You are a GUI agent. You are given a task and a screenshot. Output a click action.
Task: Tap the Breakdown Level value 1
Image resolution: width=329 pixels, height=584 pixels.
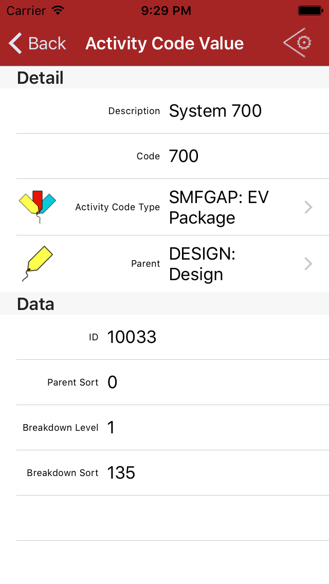(x=111, y=427)
